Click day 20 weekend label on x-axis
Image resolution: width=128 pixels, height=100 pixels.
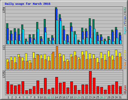pos(79,97)
